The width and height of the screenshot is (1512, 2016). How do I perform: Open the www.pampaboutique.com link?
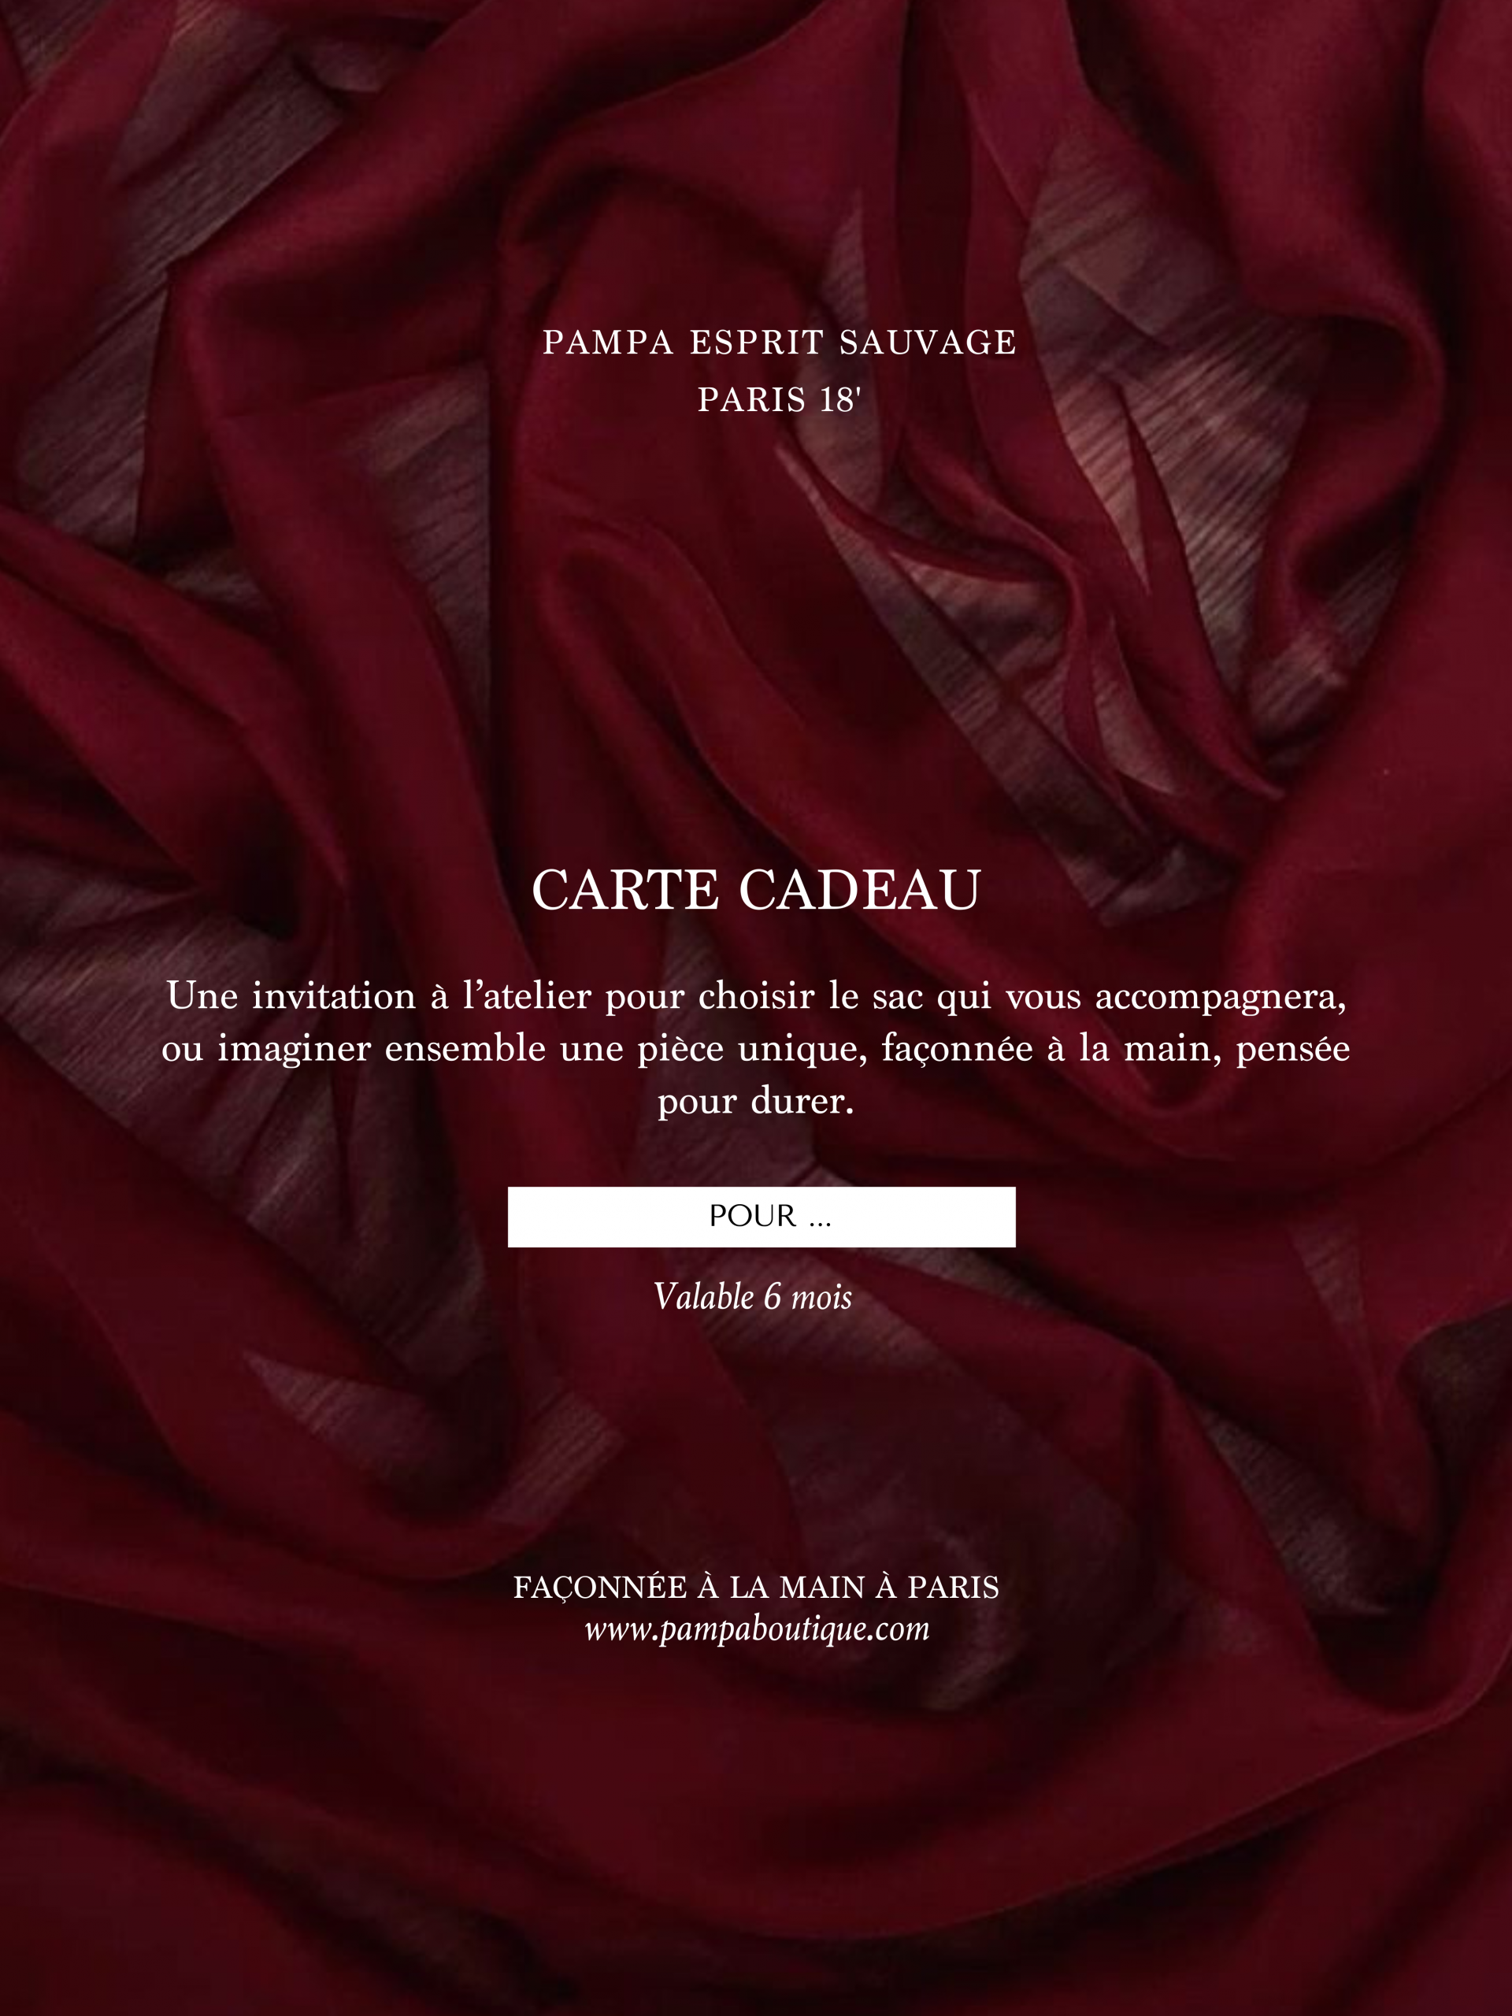coord(757,1629)
